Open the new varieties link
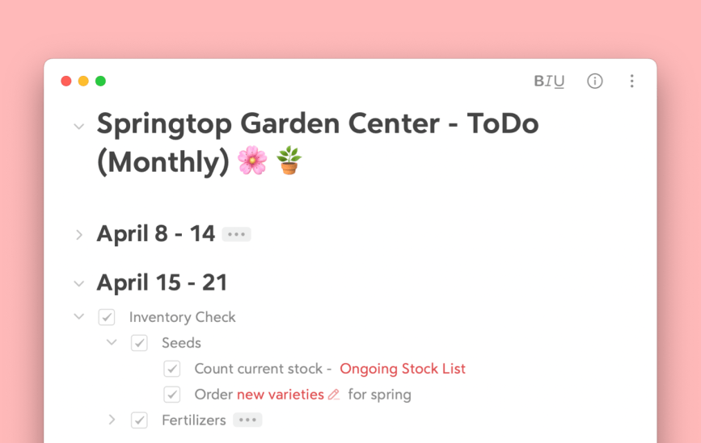Screen dimensions: 701x443 pos(280,395)
